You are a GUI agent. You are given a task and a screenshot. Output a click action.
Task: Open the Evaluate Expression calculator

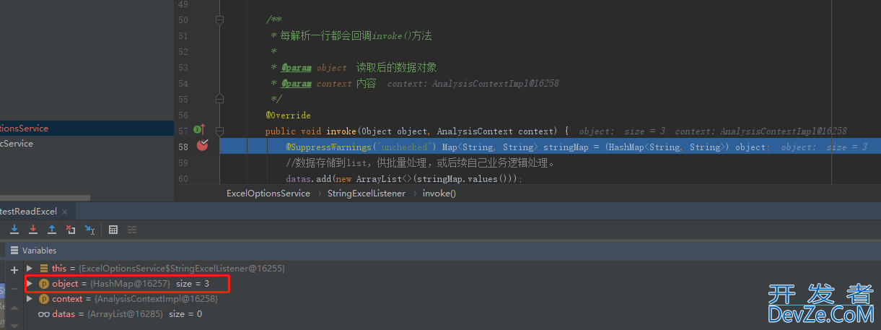click(x=113, y=230)
